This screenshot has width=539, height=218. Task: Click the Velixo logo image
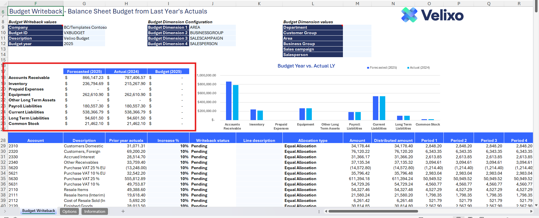[432, 15]
